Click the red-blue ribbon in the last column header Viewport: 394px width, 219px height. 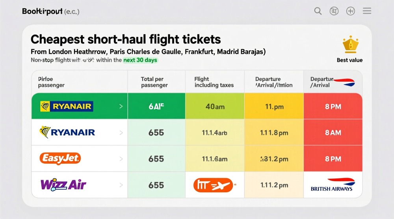pyautogui.click(x=344, y=82)
